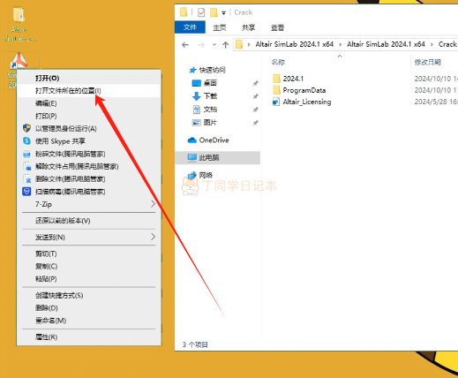This screenshot has height=378, width=458.
Task: Click the properties checkmark icon in title bar
Action: point(201,12)
